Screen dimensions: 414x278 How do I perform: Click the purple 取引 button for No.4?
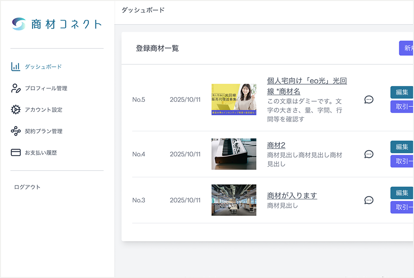click(402, 161)
